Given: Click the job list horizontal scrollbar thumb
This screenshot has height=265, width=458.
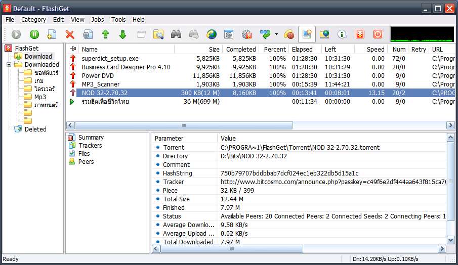Looking at the screenshot, I should click(x=184, y=125).
